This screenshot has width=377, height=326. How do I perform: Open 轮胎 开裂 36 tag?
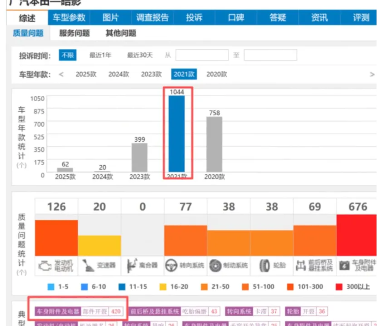(307, 311)
